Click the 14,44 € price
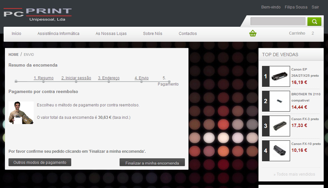Screen dimensions: 328x188 coord(299,107)
